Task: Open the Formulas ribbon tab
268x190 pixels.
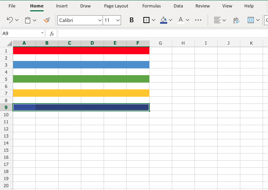Action: point(151,6)
